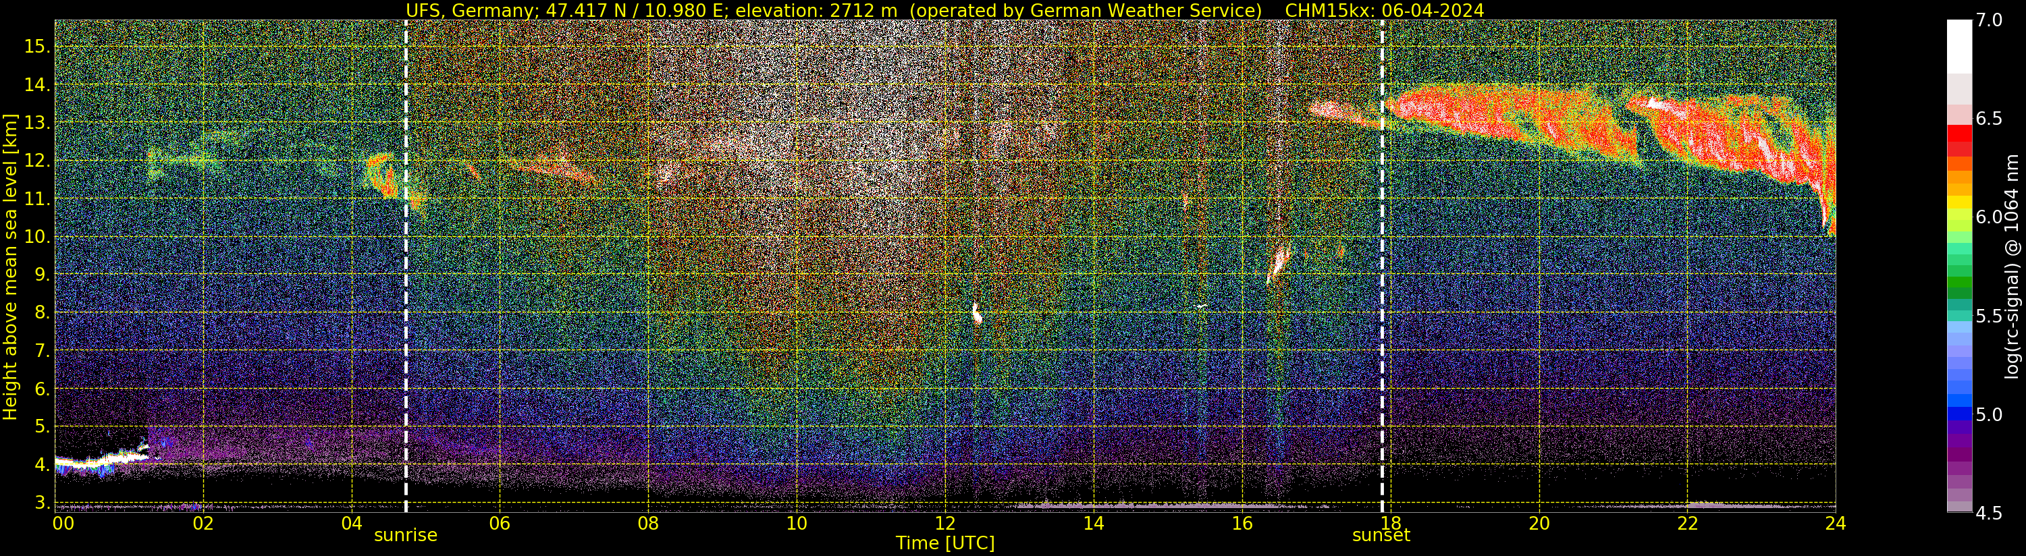2026x556 pixels.
Task: Click the x-axis tick label '10'
Action: (x=797, y=523)
